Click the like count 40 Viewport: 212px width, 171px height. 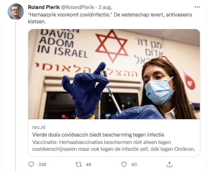(x=134, y=164)
